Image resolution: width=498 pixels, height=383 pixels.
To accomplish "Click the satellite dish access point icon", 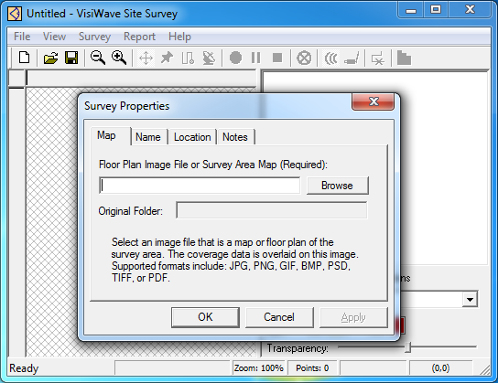I will (209, 58).
